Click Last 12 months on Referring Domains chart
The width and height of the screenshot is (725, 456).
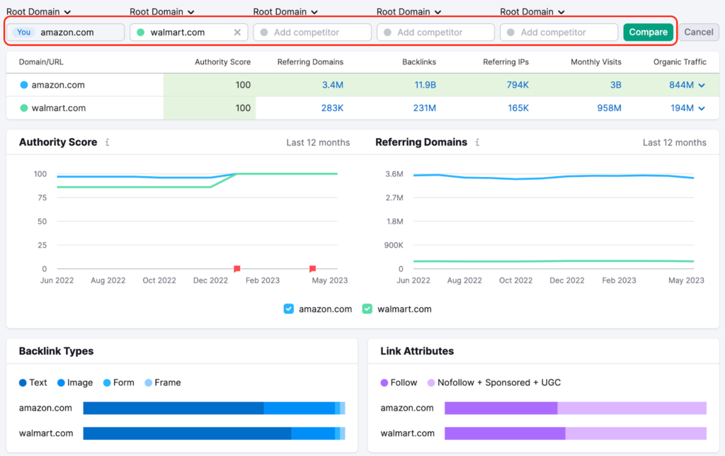pos(675,143)
